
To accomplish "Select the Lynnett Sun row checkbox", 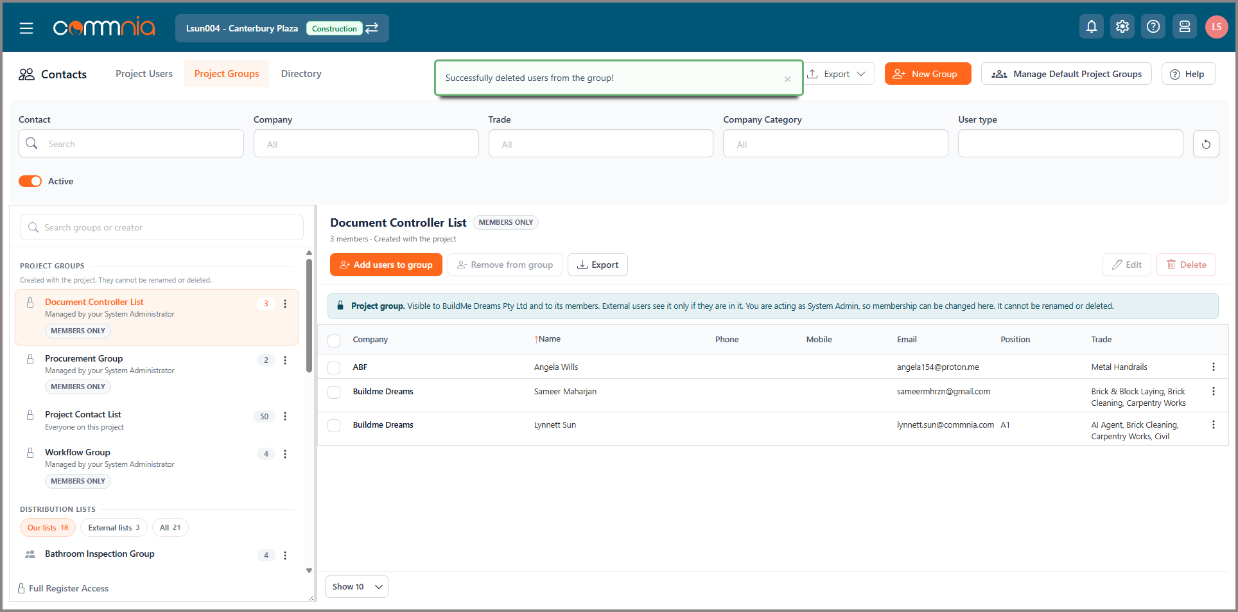I will click(x=334, y=426).
